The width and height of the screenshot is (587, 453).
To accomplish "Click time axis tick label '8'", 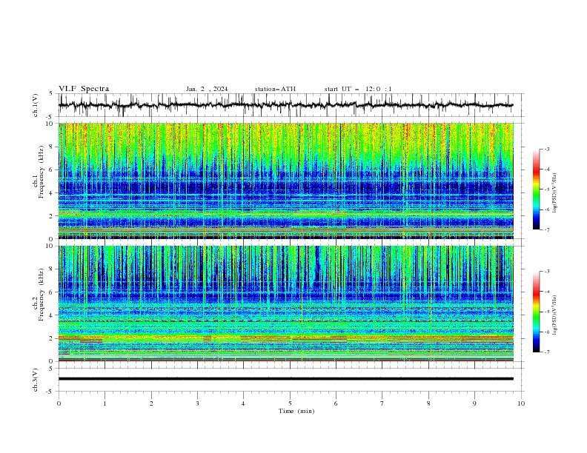I will (x=428, y=403).
